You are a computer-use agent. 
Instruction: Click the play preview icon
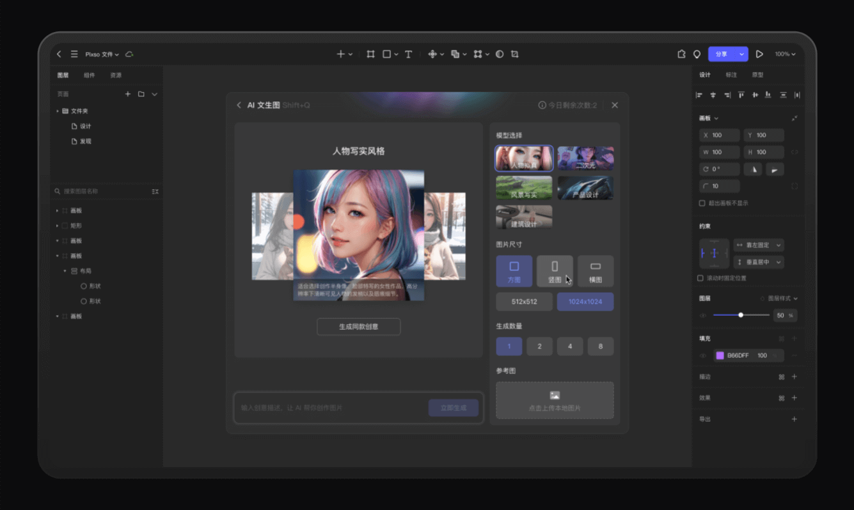[x=759, y=54]
